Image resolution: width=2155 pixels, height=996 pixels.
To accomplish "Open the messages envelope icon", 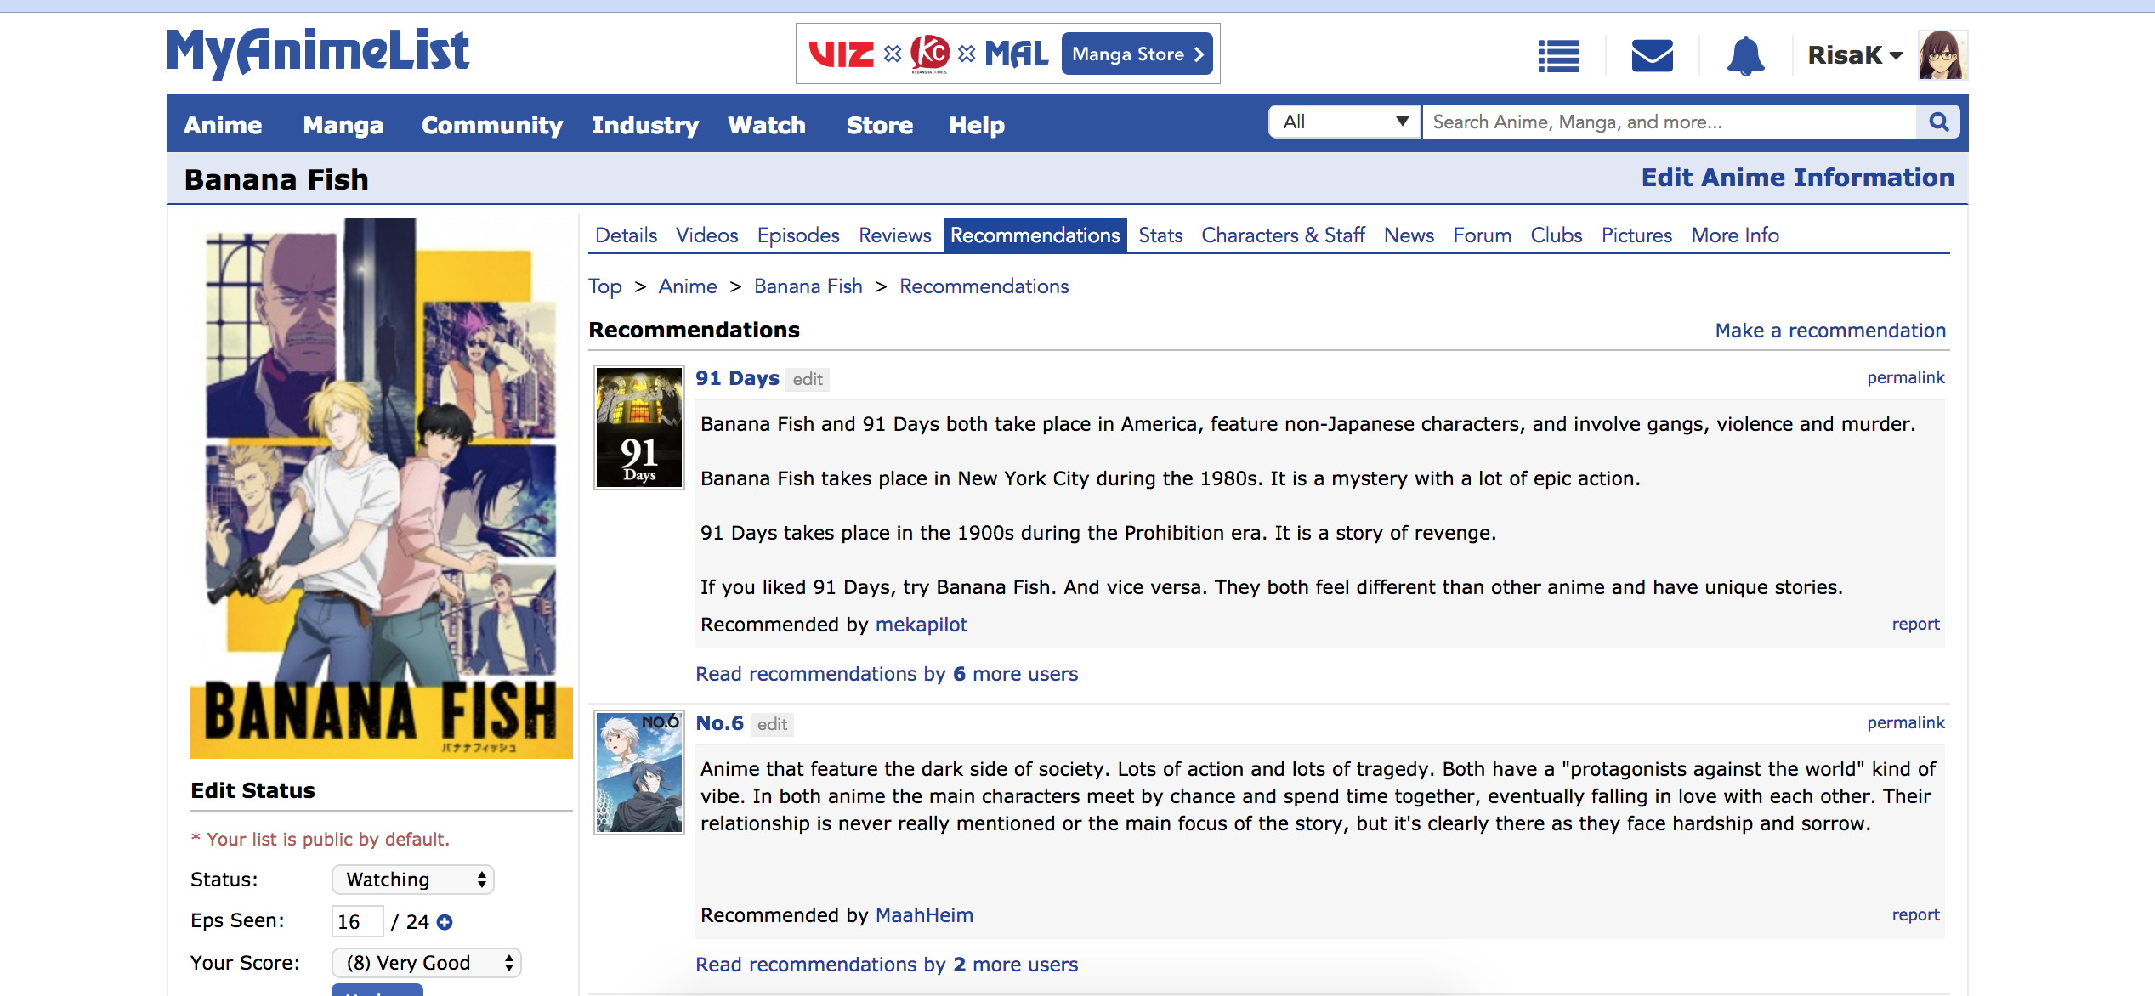I will pyautogui.click(x=1652, y=56).
